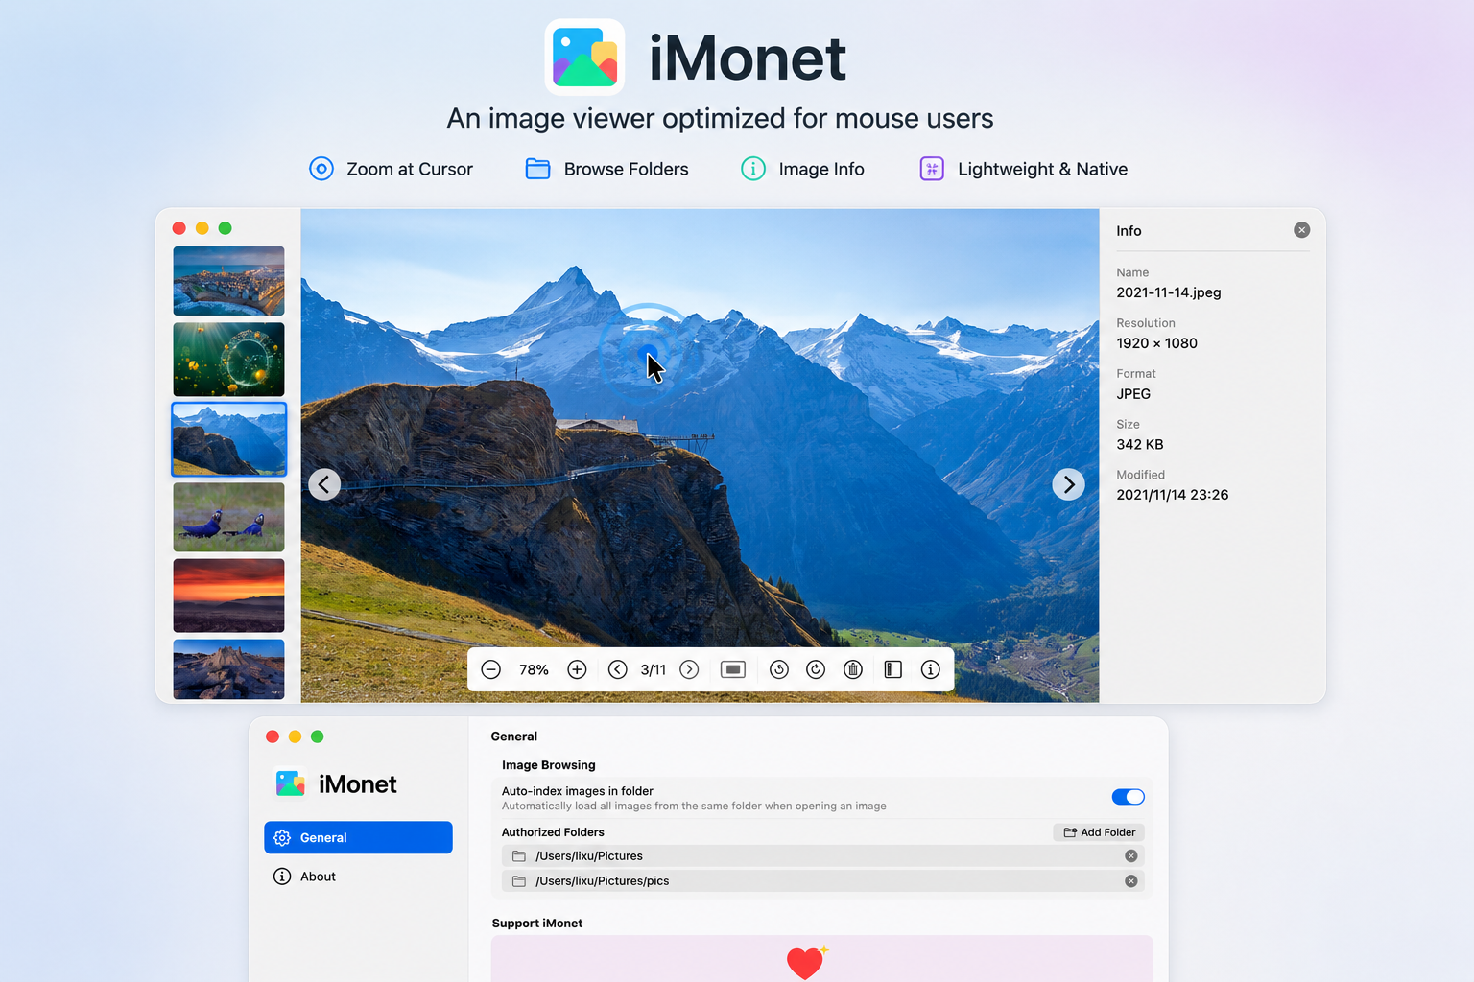Select the red sunset thumbnail
1474x982 pixels.
click(x=228, y=596)
